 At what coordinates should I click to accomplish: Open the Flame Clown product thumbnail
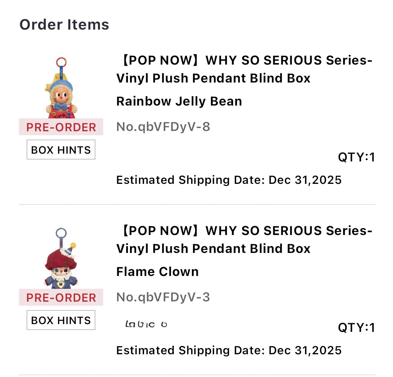(x=61, y=263)
